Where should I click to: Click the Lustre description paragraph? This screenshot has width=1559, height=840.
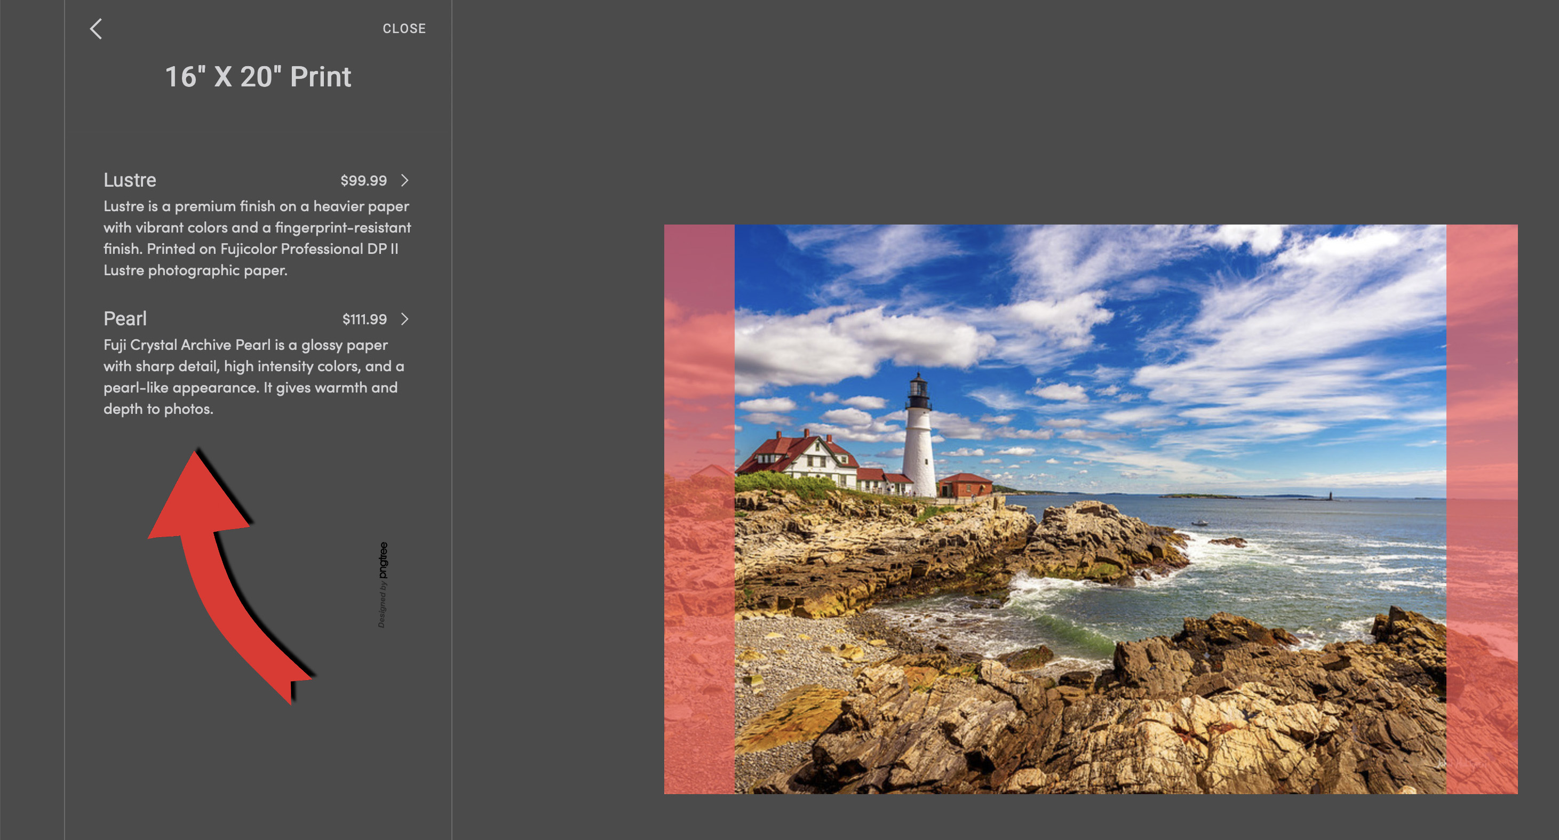(257, 238)
